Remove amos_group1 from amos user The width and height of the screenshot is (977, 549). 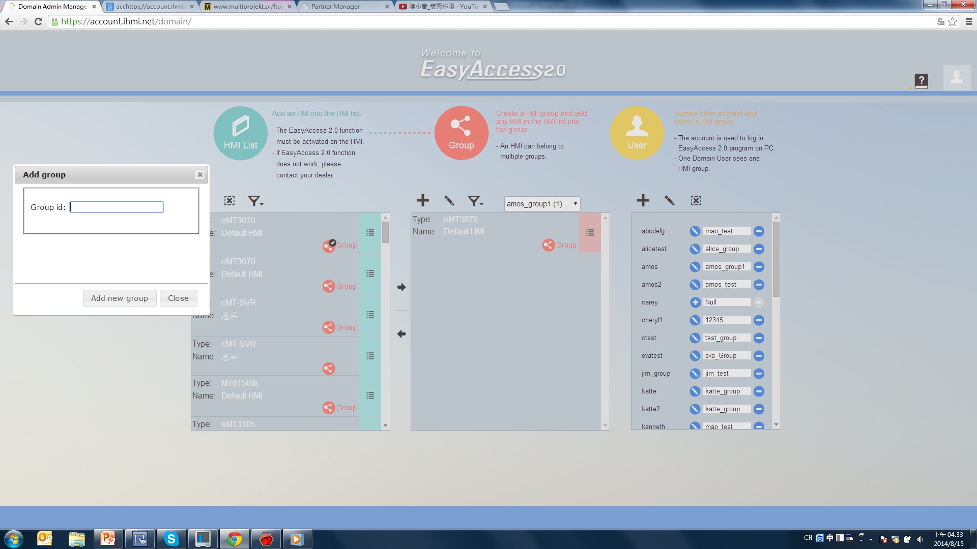[x=759, y=267]
